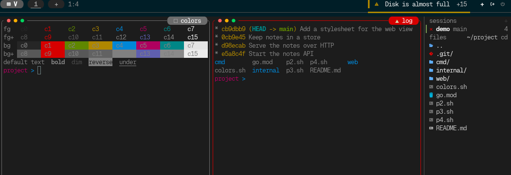Image resolution: width=511 pixels, height=175 pixels.
Task: Click commit hash cb9dbb9 in the log
Action: pos(234,29)
